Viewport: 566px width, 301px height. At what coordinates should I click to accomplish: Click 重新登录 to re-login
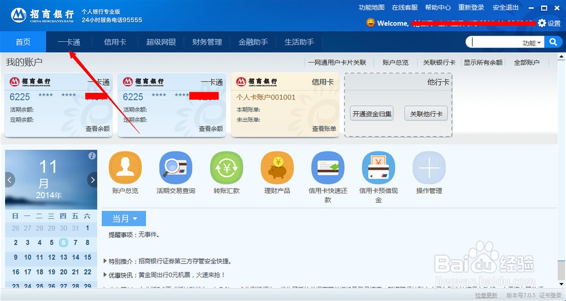[x=471, y=7]
